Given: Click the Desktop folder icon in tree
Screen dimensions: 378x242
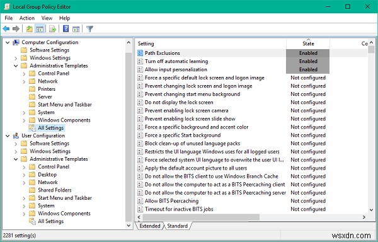Looking at the screenshot, I should pyautogui.click(x=32, y=175).
